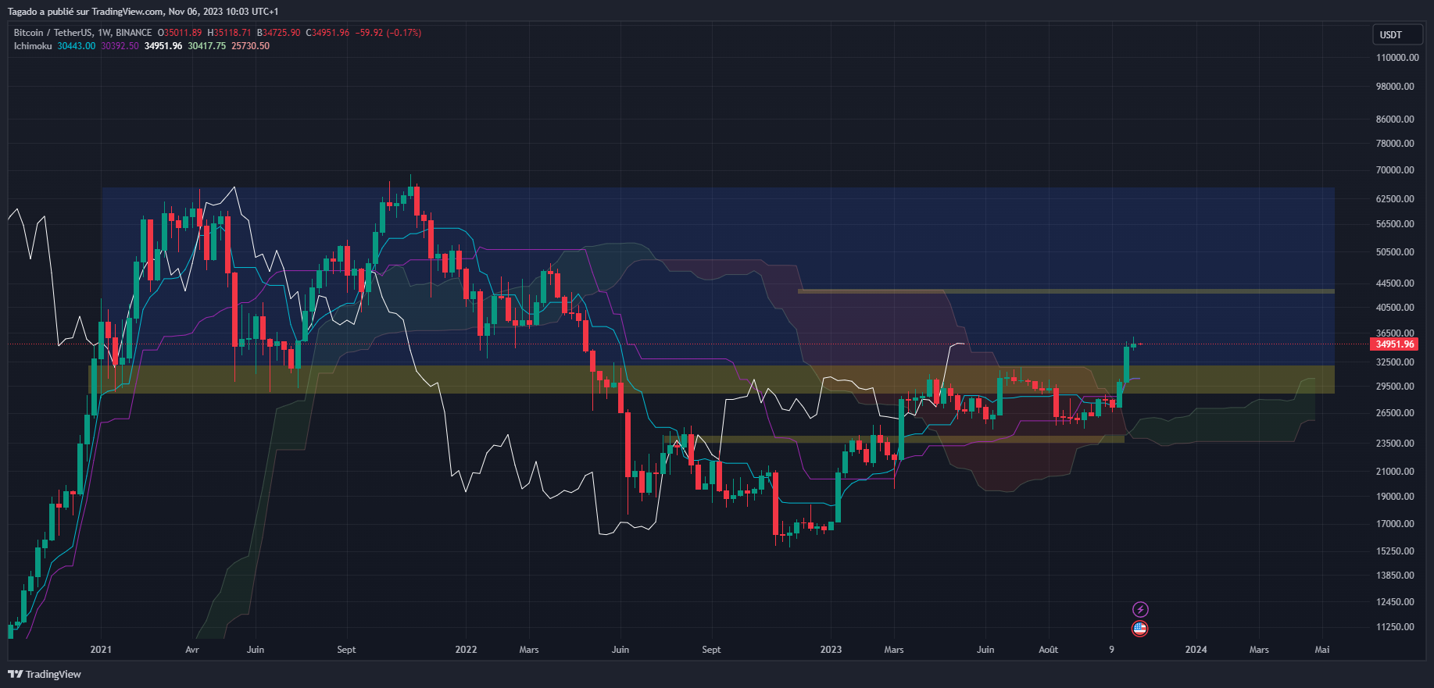Click the 2024 time axis label
The width and height of the screenshot is (1434, 688).
pos(1196,650)
